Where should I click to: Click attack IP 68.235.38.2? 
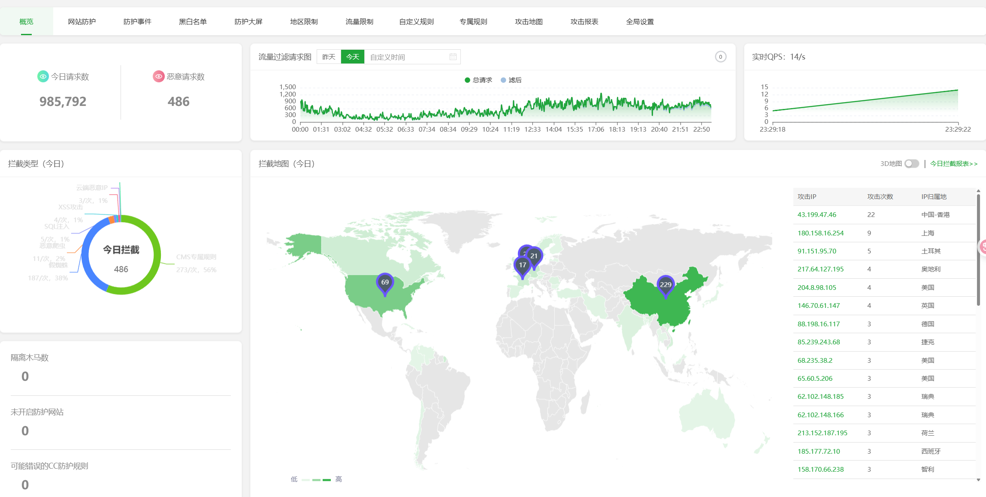pyautogui.click(x=815, y=361)
